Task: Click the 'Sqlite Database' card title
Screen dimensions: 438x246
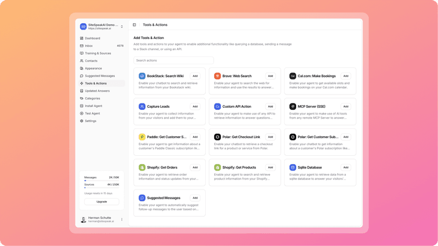Action: click(x=310, y=167)
